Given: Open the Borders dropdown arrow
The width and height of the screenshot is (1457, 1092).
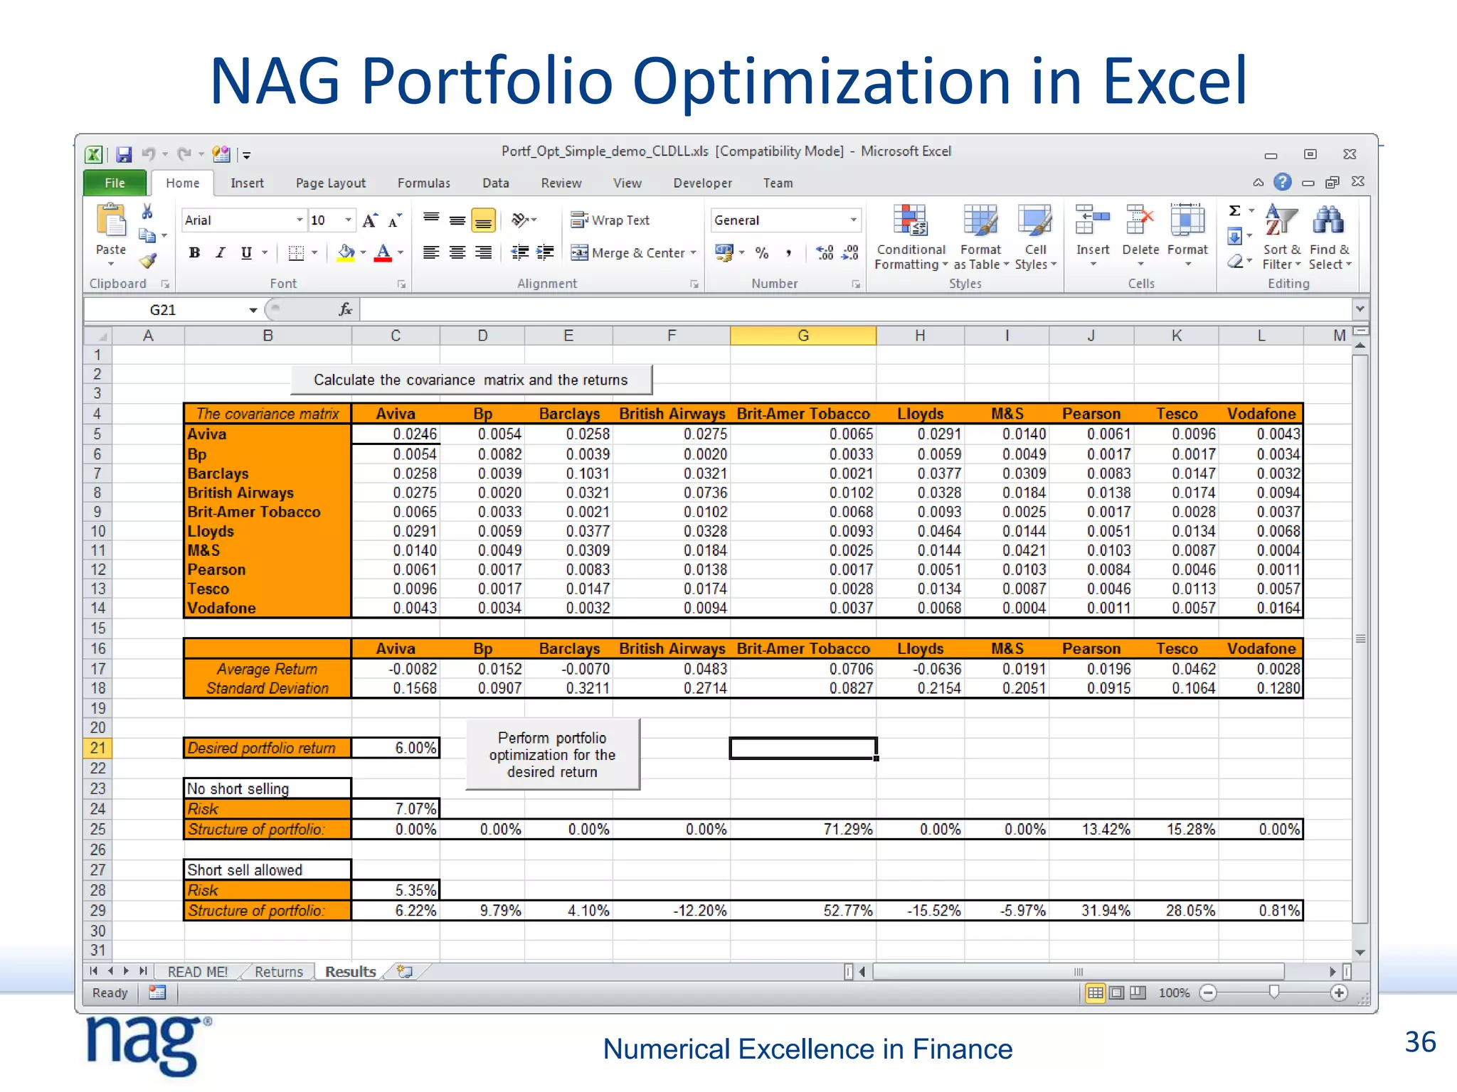Looking at the screenshot, I should 314,252.
